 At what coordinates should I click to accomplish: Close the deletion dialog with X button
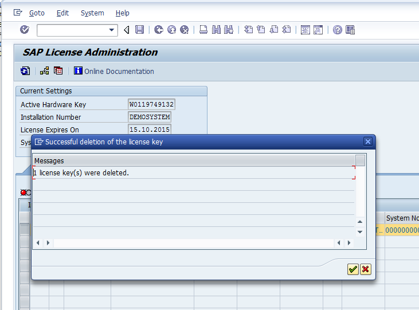click(x=367, y=142)
